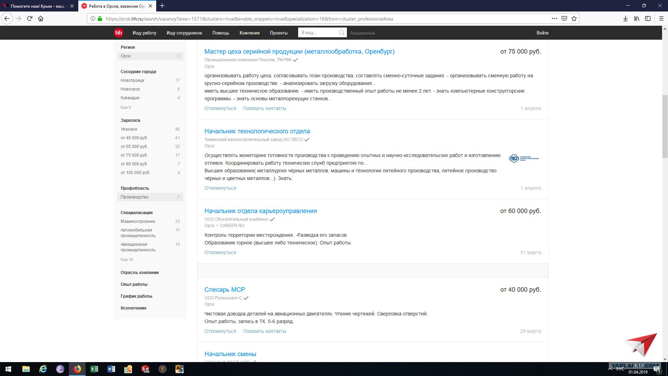This screenshot has height=376, width=668.
Task: Expand the Опыт работы filter
Action: [134, 284]
